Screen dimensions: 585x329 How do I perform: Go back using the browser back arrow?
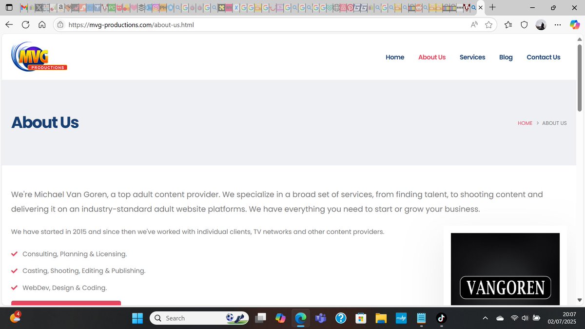(9, 25)
